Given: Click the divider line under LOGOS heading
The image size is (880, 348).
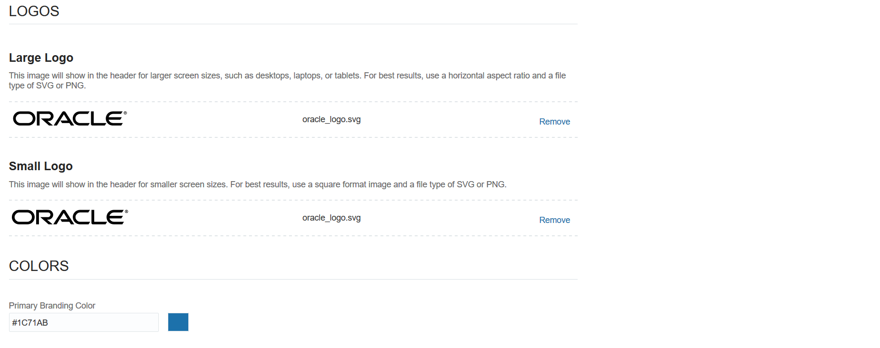Looking at the screenshot, I should click(293, 24).
